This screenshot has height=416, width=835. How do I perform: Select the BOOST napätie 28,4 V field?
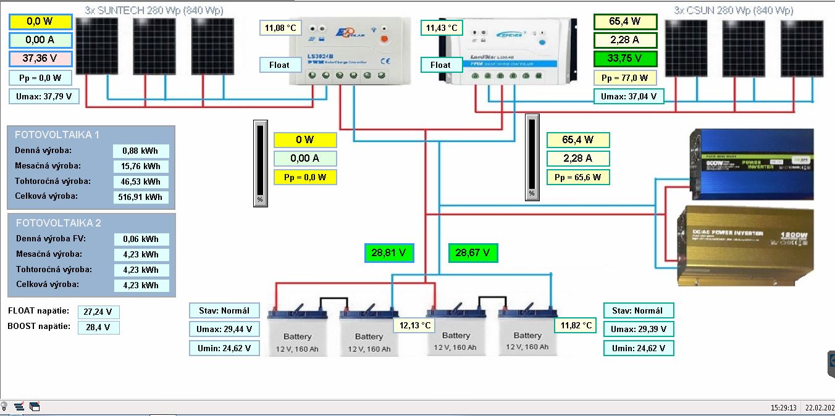[99, 327]
